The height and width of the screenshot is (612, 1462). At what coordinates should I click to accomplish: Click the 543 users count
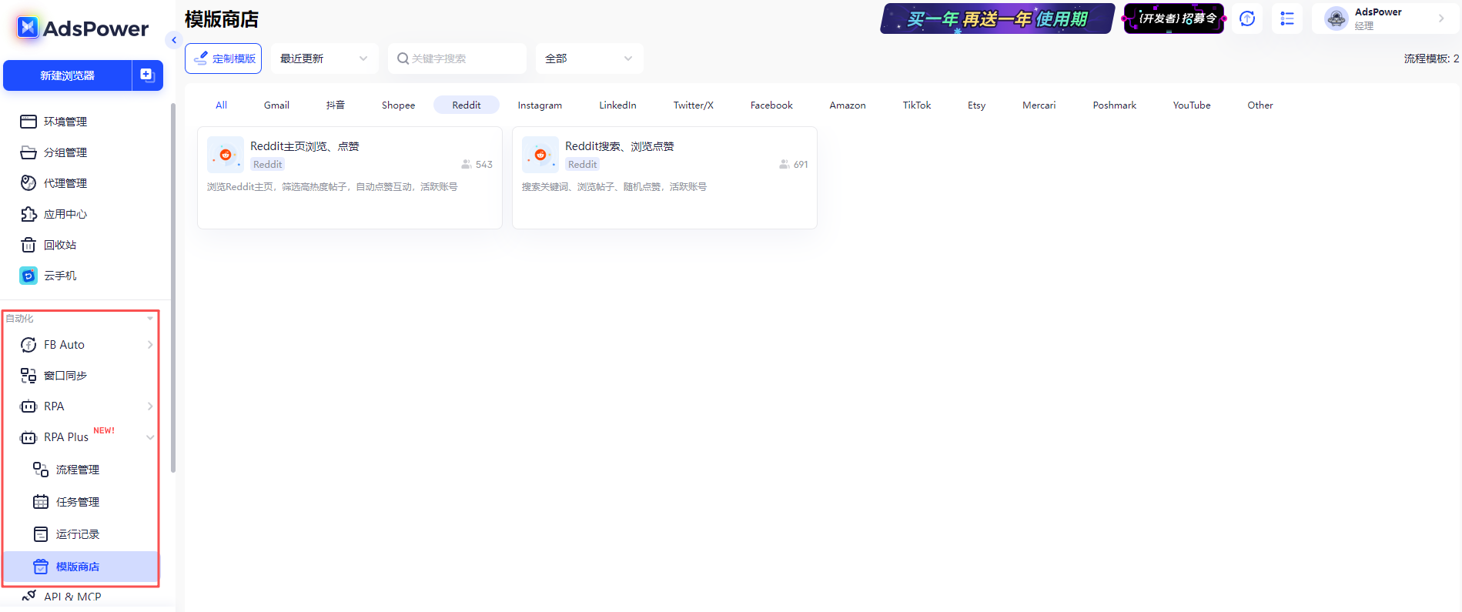point(477,165)
